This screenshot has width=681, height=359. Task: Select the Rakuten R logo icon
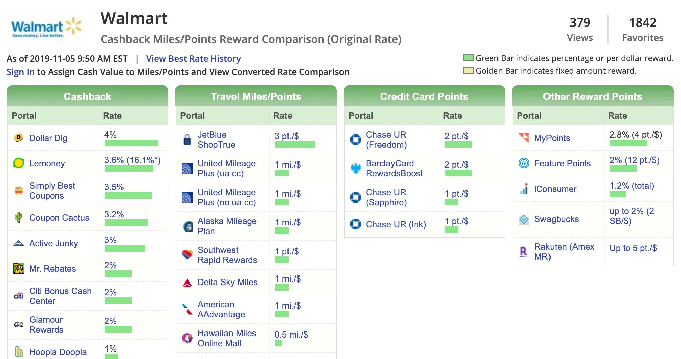524,251
